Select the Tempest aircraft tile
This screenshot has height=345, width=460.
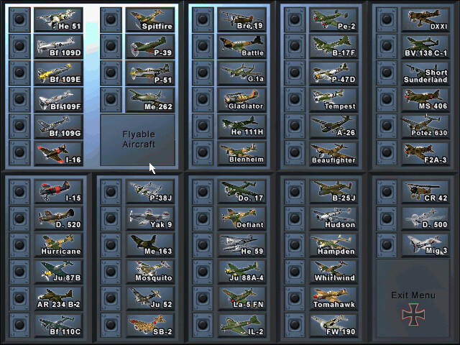pyautogui.click(x=333, y=100)
